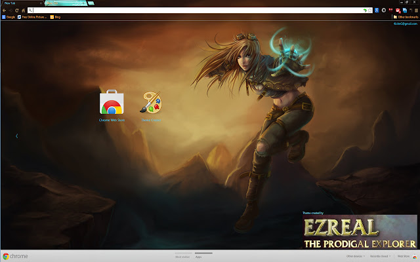The width and height of the screenshot is (420, 262).
Task: Launch the Theme Creator app
Action: pyautogui.click(x=151, y=106)
